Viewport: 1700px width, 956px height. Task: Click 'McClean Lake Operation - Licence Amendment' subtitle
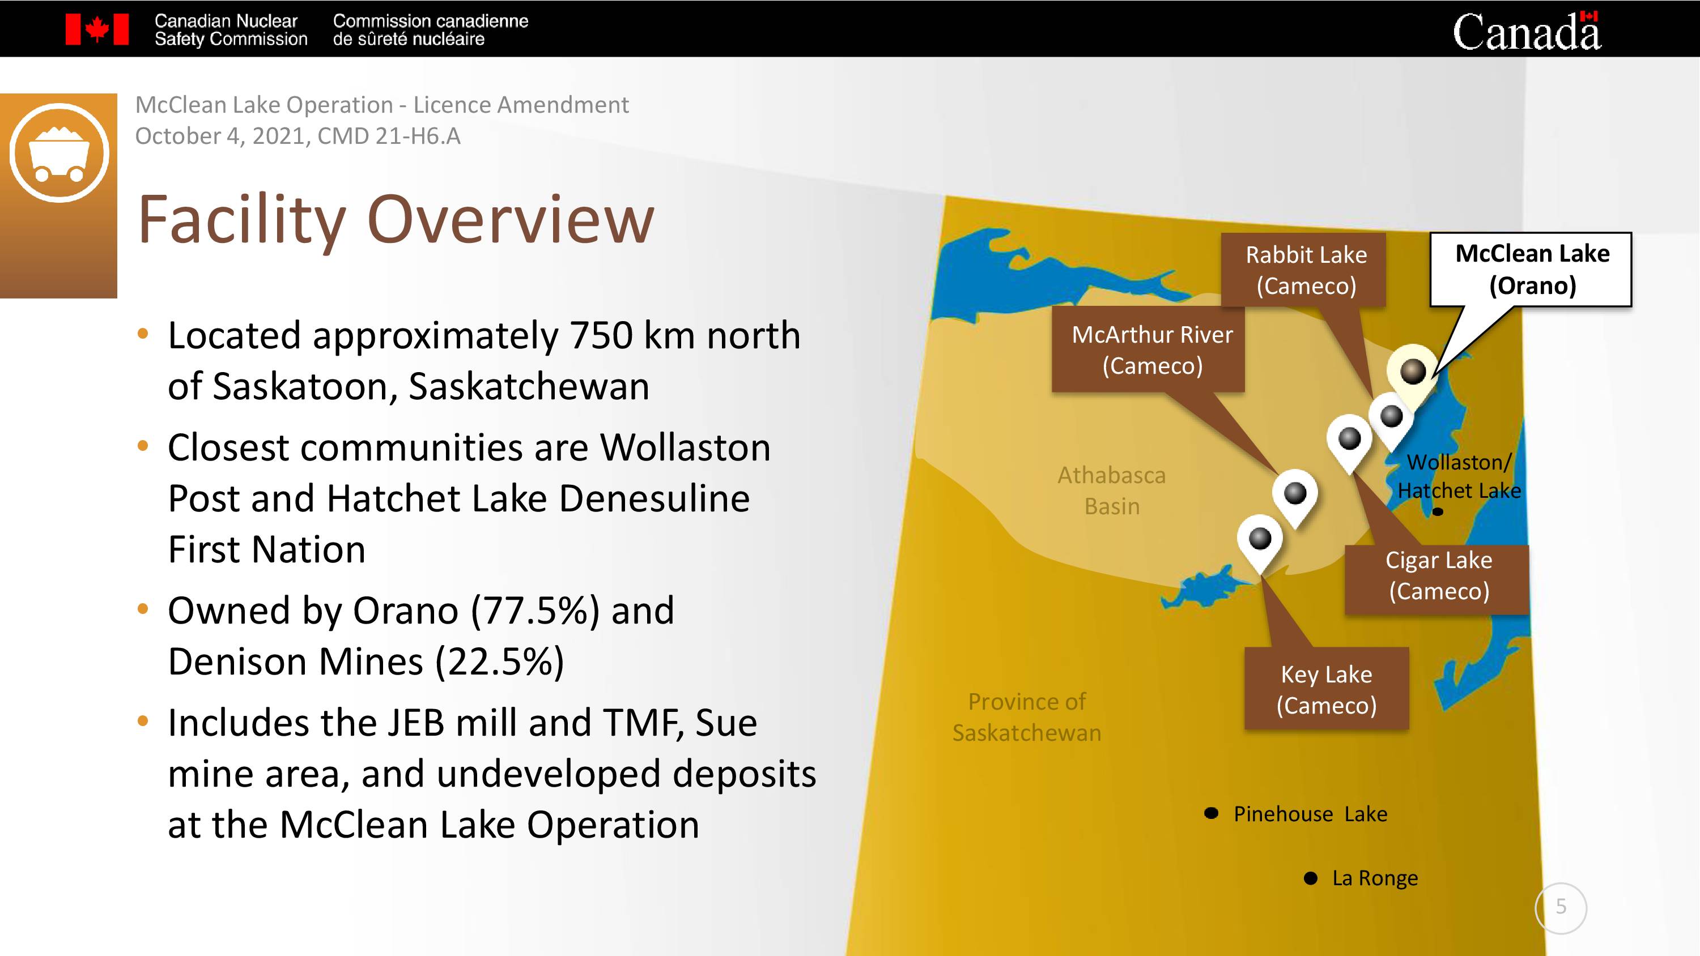(x=382, y=105)
